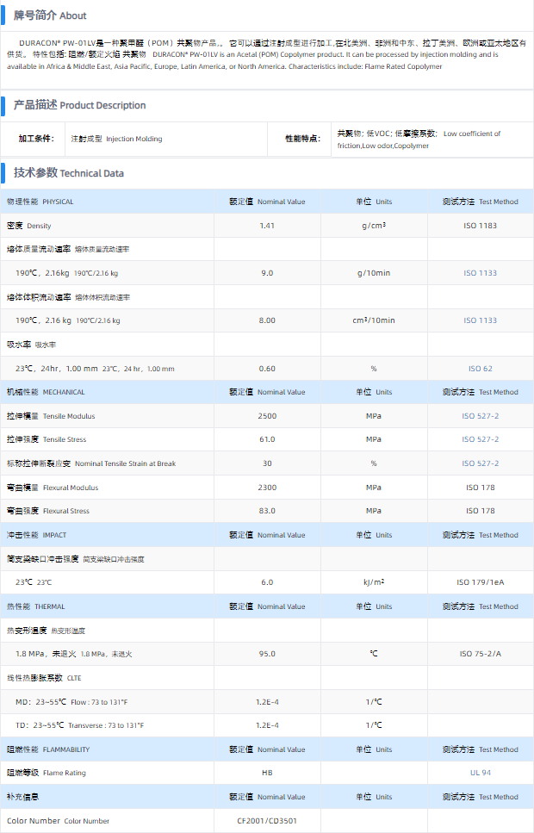Open the ISO 1183 density test method
This screenshot has width=534, height=833.
coord(481,226)
